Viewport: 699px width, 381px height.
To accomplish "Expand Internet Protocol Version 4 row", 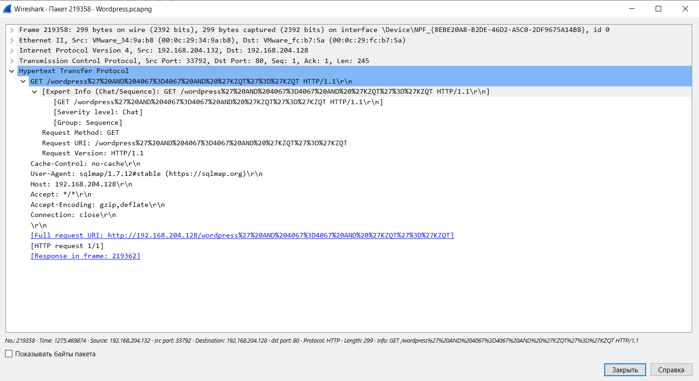I will tap(12, 51).
